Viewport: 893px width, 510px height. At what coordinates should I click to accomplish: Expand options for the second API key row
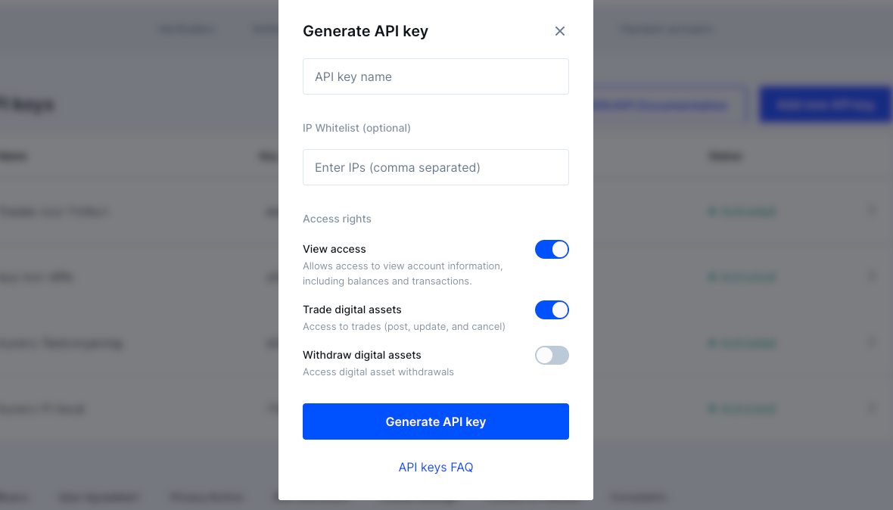coord(872,277)
